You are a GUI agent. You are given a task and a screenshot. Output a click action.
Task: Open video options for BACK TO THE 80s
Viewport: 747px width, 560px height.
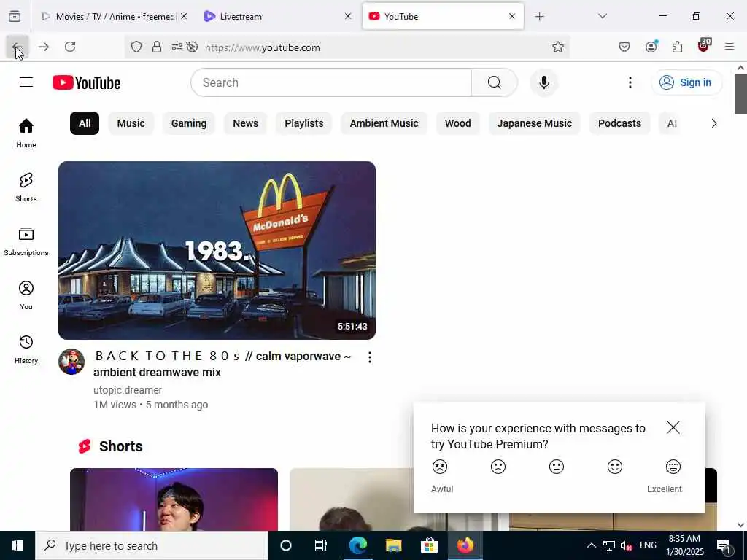pos(369,357)
